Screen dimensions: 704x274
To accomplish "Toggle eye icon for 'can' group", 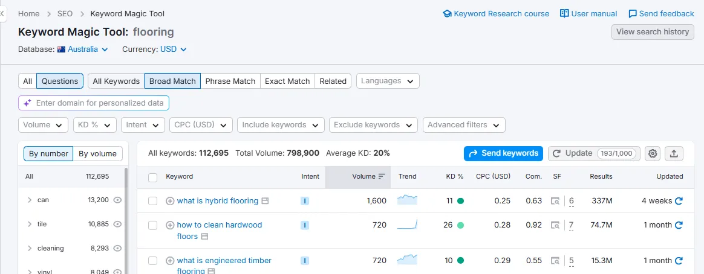I will [117, 200].
